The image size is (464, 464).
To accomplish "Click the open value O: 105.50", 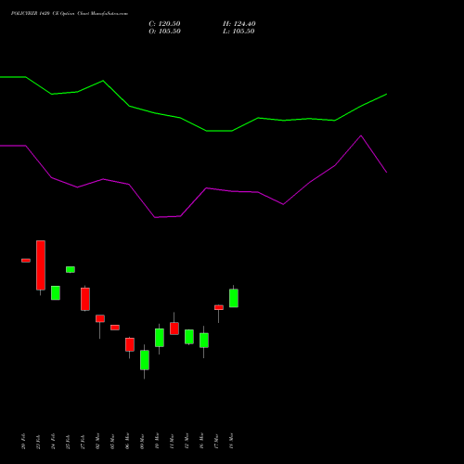I will [164, 32].
